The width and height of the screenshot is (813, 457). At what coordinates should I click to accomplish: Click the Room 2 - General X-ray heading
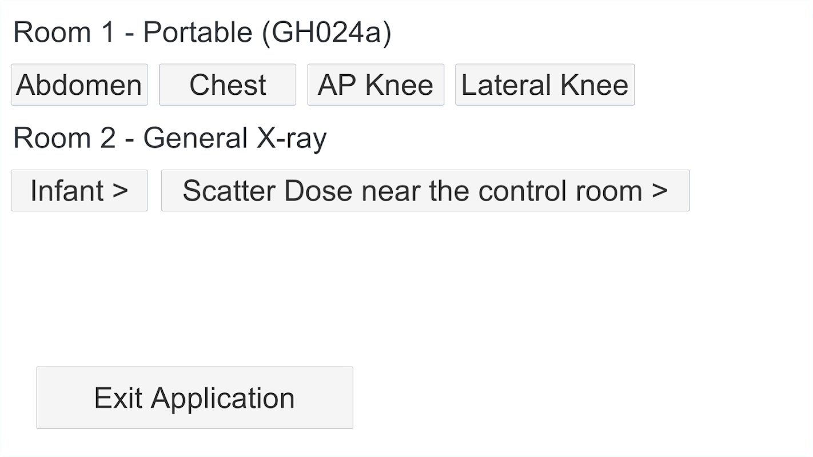[x=170, y=138]
